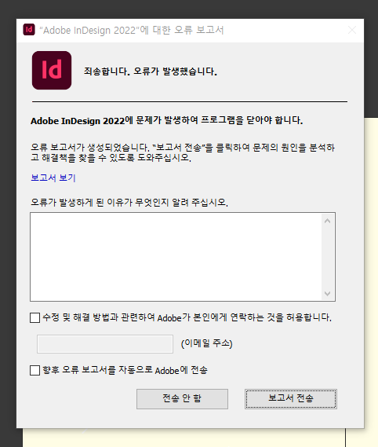Click the small InDesign icon in title bar
378x447 pixels.
click(29, 30)
